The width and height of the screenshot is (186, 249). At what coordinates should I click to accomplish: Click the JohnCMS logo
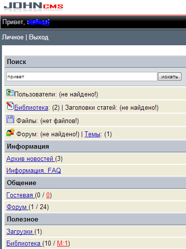[x=33, y=6]
